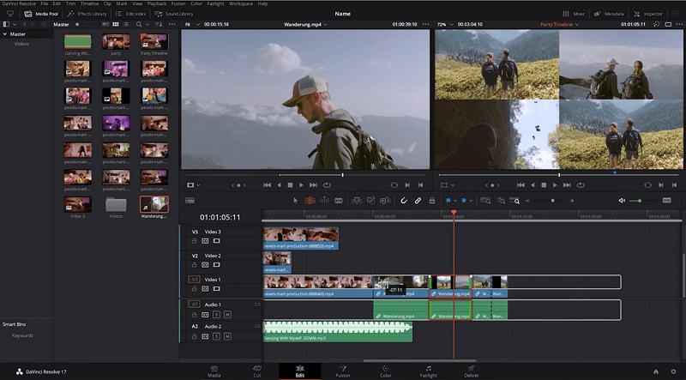
Task: Switch media pool to list view
Action: click(x=126, y=25)
